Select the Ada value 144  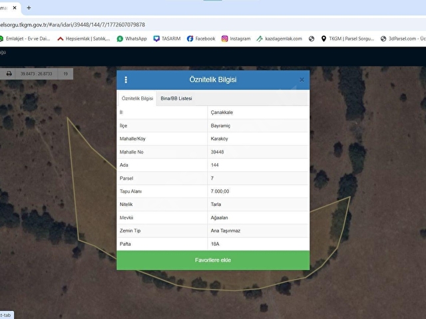click(x=214, y=165)
